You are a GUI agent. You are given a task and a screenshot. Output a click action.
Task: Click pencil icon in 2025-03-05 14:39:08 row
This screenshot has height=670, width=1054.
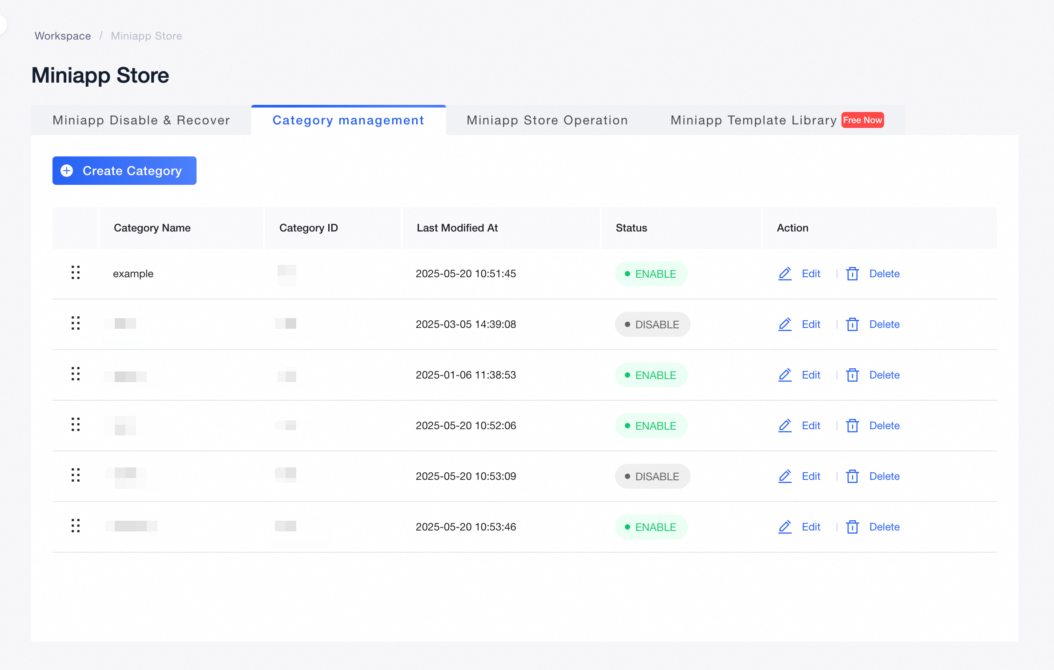[x=785, y=324]
